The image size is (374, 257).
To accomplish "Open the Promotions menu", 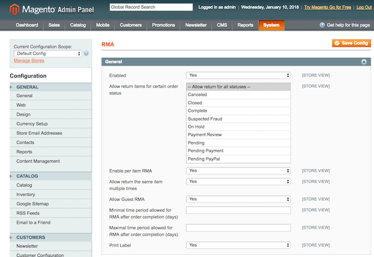I will 163,25.
